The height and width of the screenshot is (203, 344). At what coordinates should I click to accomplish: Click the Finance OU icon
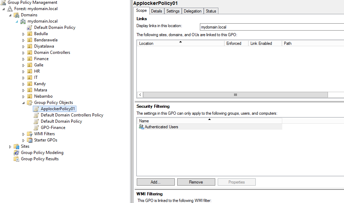30,59
